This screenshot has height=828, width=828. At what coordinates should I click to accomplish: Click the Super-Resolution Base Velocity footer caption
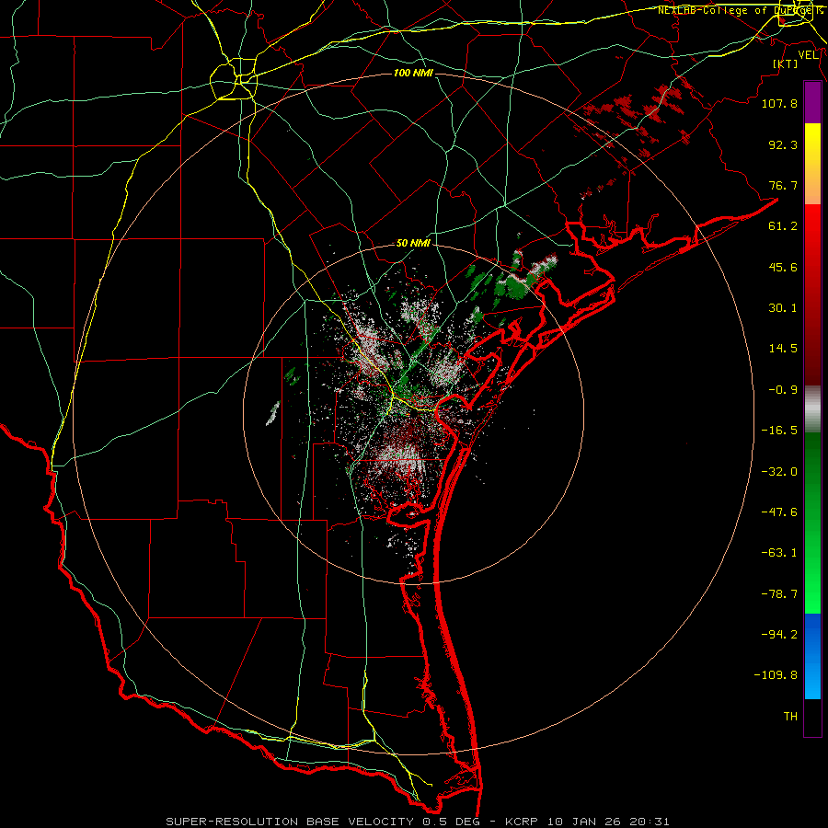coord(418,822)
